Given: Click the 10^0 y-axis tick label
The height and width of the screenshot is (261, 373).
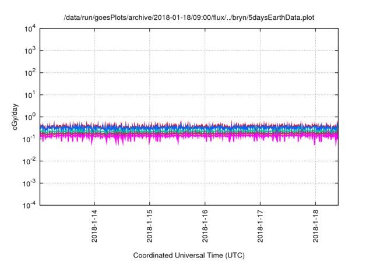Looking at the screenshot, I should tap(30, 117).
